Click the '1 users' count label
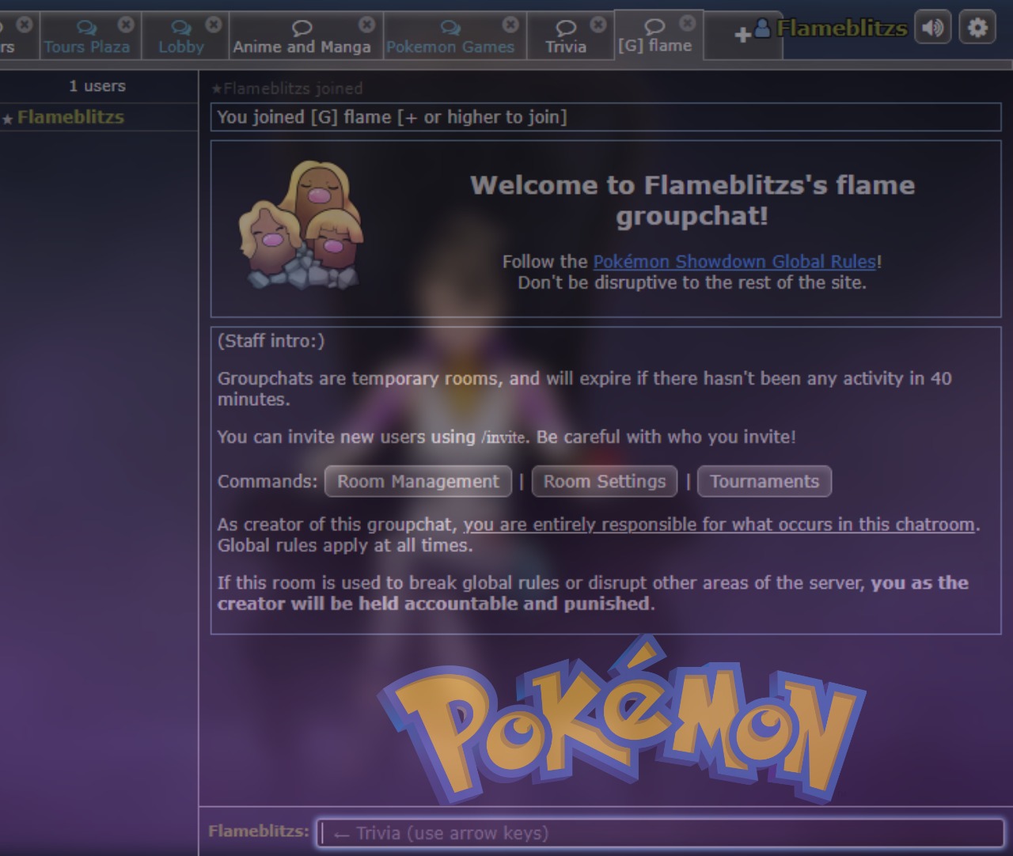Screen dimensions: 1013x856 tap(97, 86)
